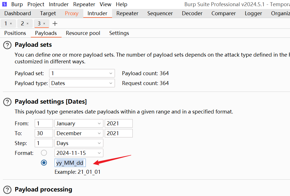The image size is (290, 196).
Task: Open the Payload type Dates dropdown
Action: (x=82, y=83)
